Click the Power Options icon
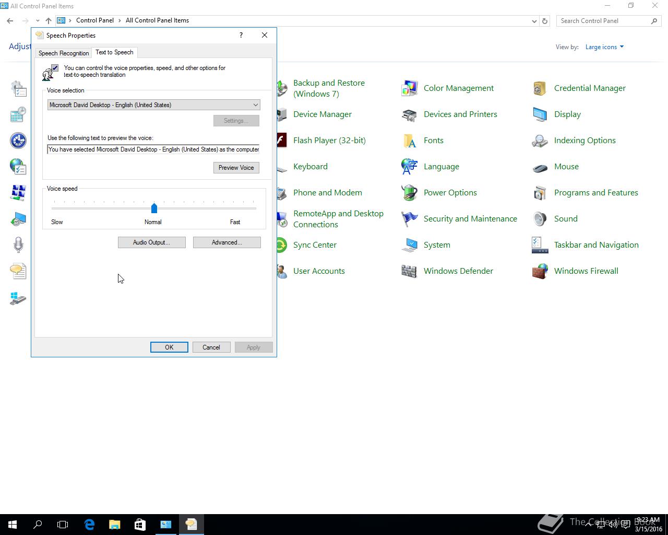 tap(409, 192)
